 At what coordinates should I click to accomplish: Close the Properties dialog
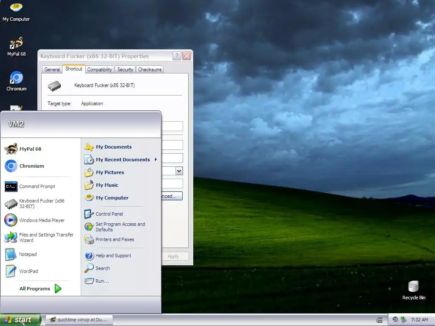point(187,56)
